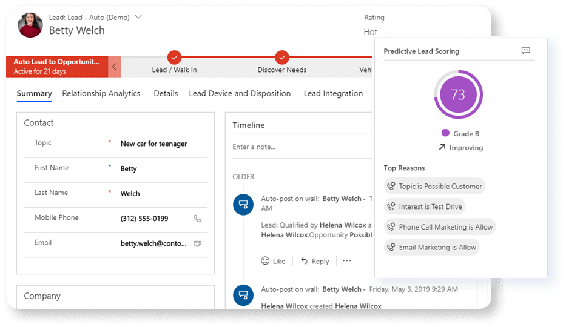Viewport: 566px width, 327px height.
Task: Click the phone icon beside Mobile Phone
Action: pyautogui.click(x=197, y=219)
